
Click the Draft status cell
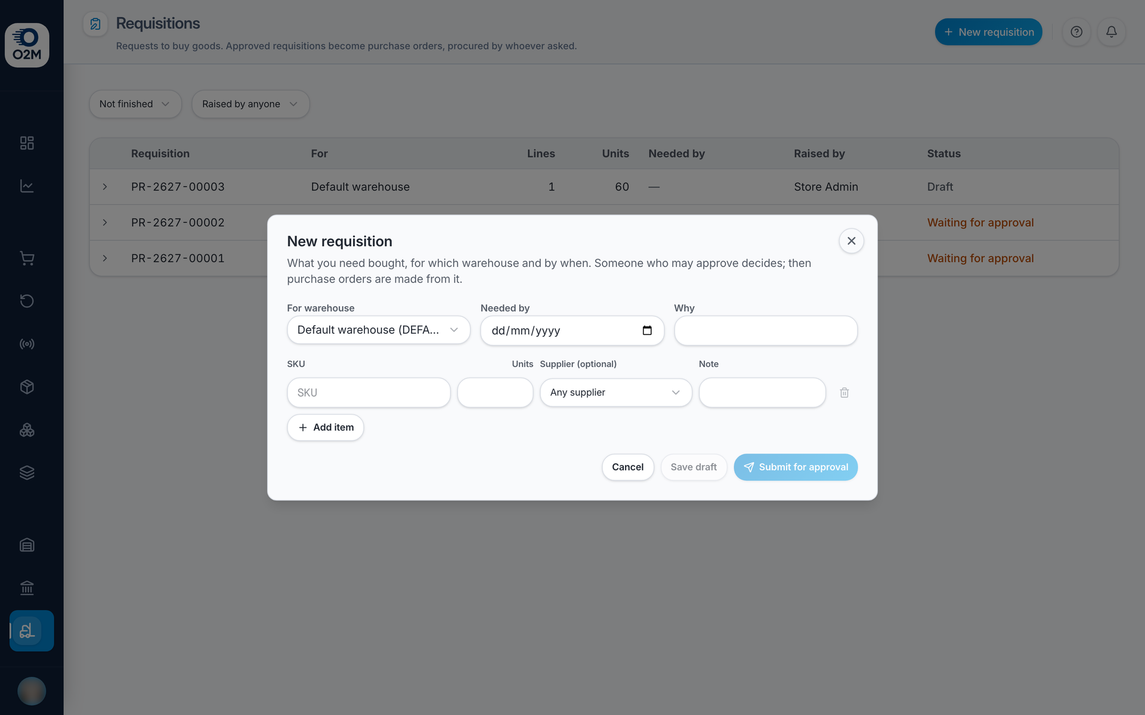[x=940, y=187]
